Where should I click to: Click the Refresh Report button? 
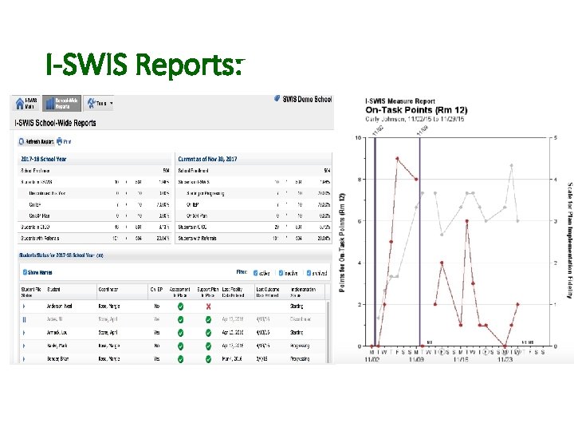36,141
